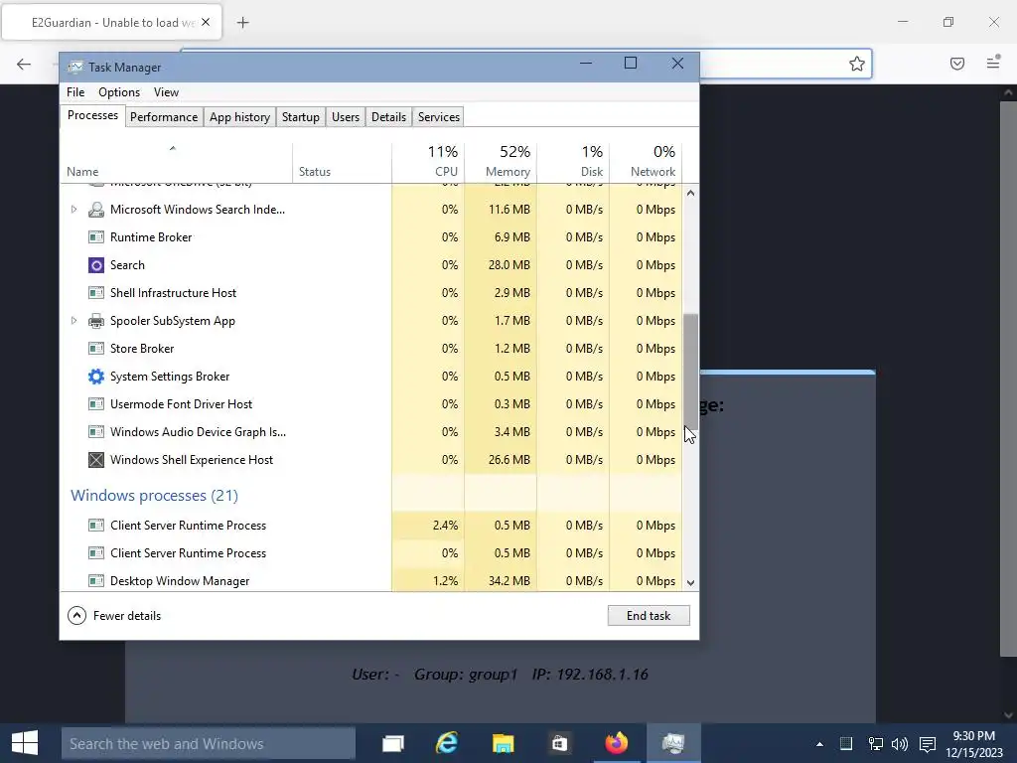This screenshot has width=1017, height=763.
Task: Click the process list scrollbar thumb
Action: pos(691,372)
